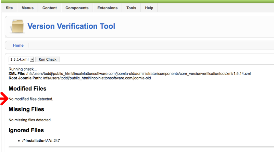Open the Extensions menu
The image size is (274, 152).
coord(107,8)
